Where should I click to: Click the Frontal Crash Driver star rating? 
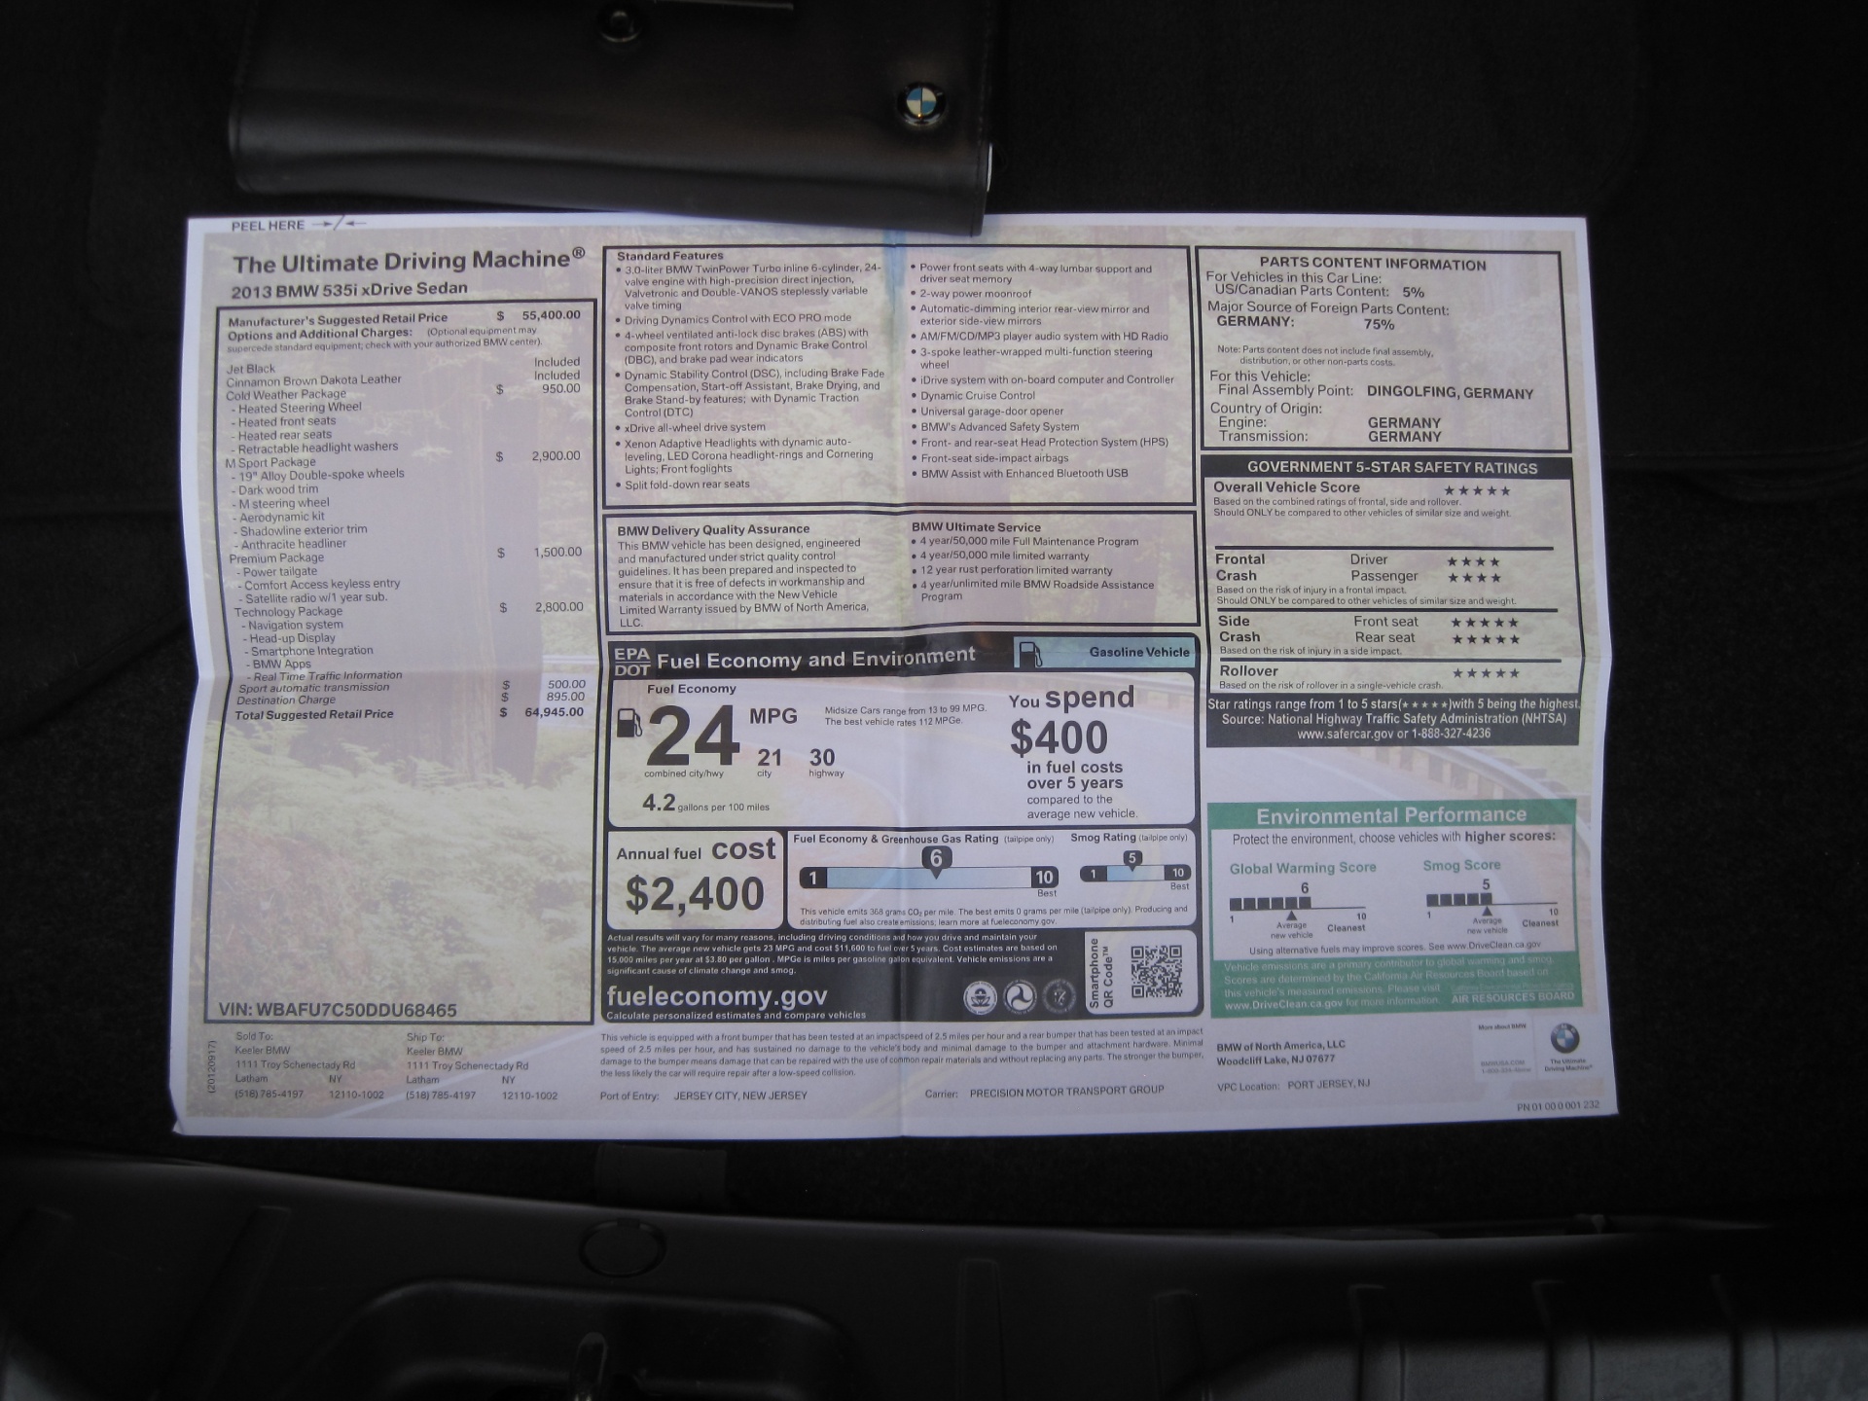coord(1473,561)
